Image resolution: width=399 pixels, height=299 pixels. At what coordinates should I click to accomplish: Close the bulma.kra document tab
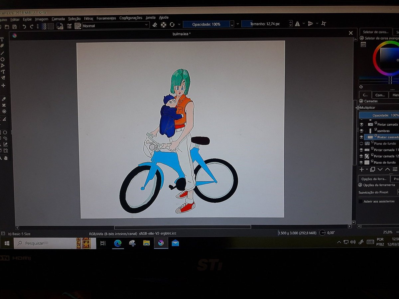point(350,33)
